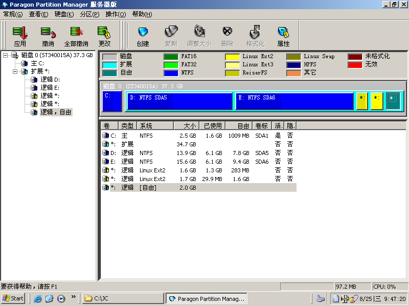The height and width of the screenshot is (306, 409).
Task: Click the 无效 red legend swatch
Action: tap(355, 65)
